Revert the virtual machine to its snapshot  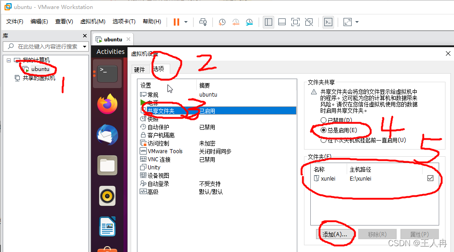(x=236, y=22)
